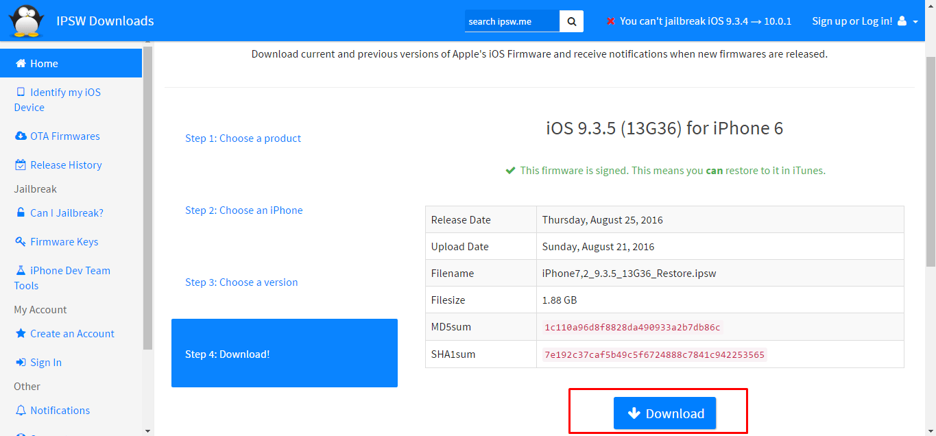Click the main page scrollbar thumb
The height and width of the screenshot is (436, 936).
tap(930, 161)
